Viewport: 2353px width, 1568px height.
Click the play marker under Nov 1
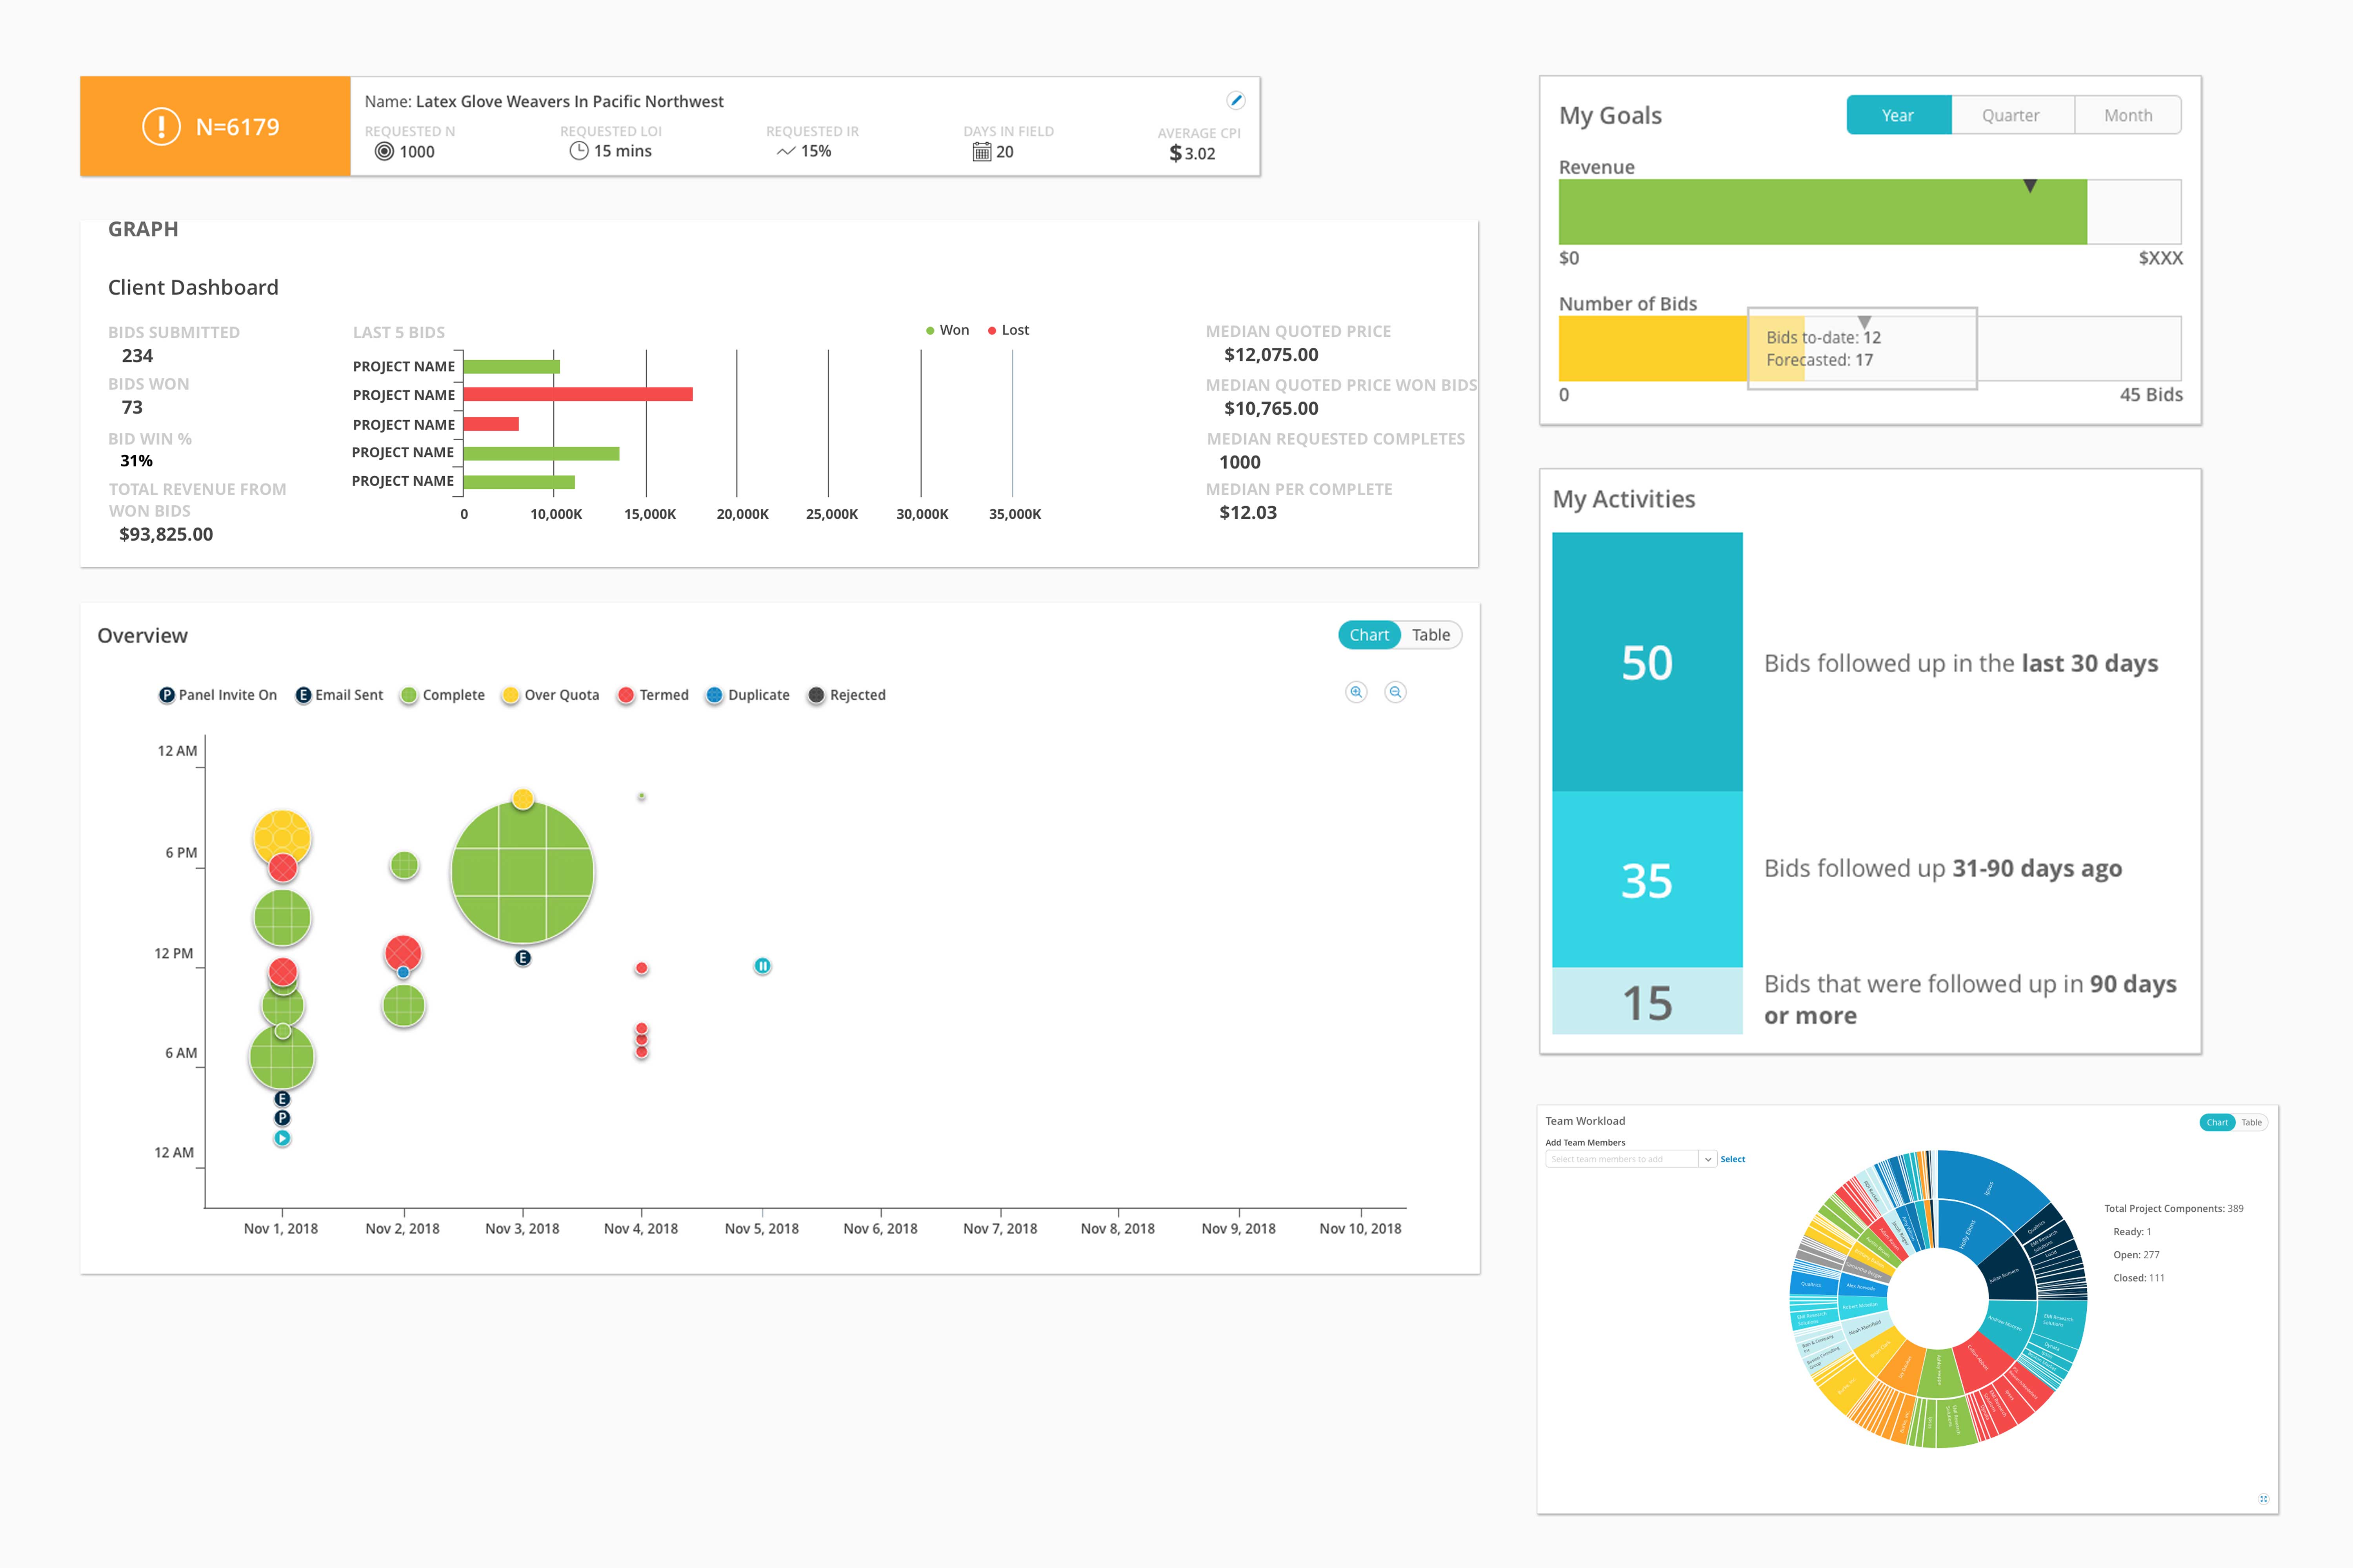[282, 1138]
